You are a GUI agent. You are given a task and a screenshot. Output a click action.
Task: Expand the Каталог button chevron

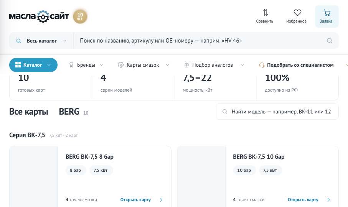pyautogui.click(x=49, y=65)
